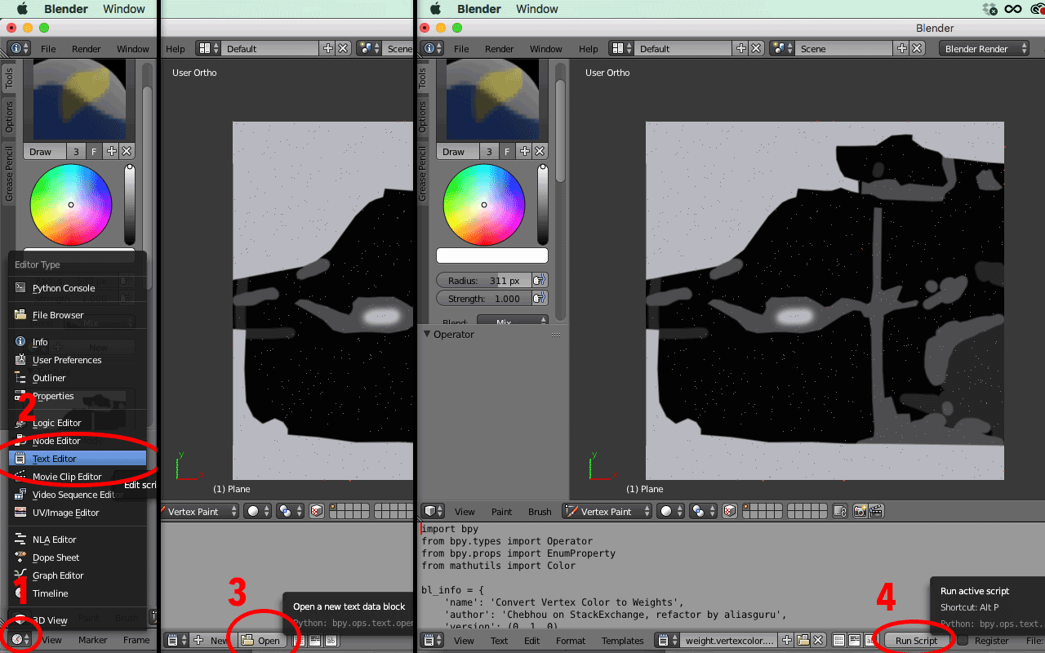Screen dimensions: 1045x653
Task: Create new text block beside weight.vertexcolor field
Action: tap(787, 641)
